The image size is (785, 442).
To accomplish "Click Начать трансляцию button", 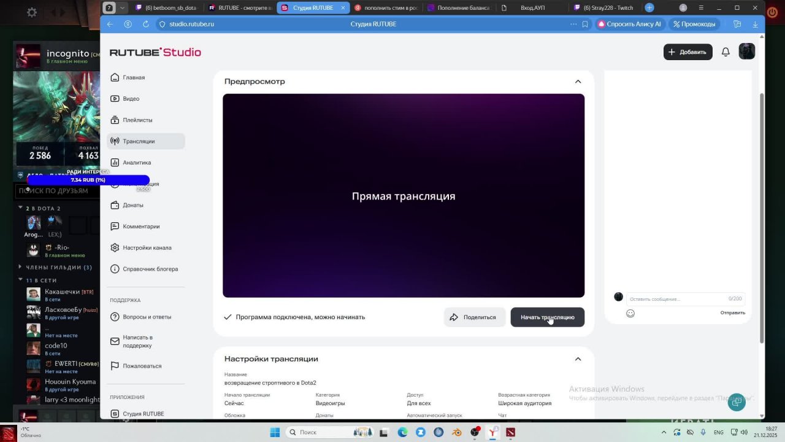I will pyautogui.click(x=547, y=317).
